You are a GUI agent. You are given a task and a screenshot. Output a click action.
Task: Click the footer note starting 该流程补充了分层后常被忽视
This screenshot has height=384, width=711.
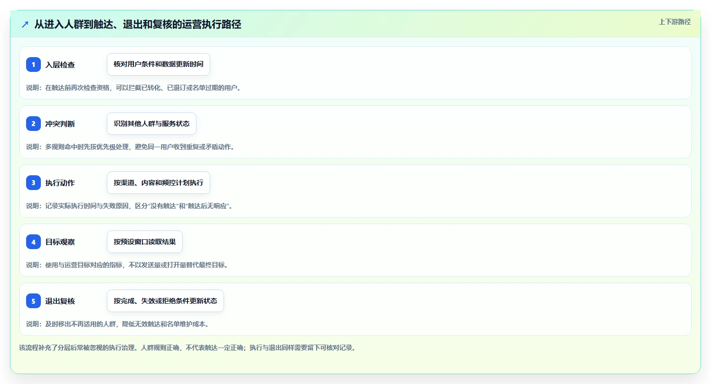pyautogui.click(x=187, y=348)
